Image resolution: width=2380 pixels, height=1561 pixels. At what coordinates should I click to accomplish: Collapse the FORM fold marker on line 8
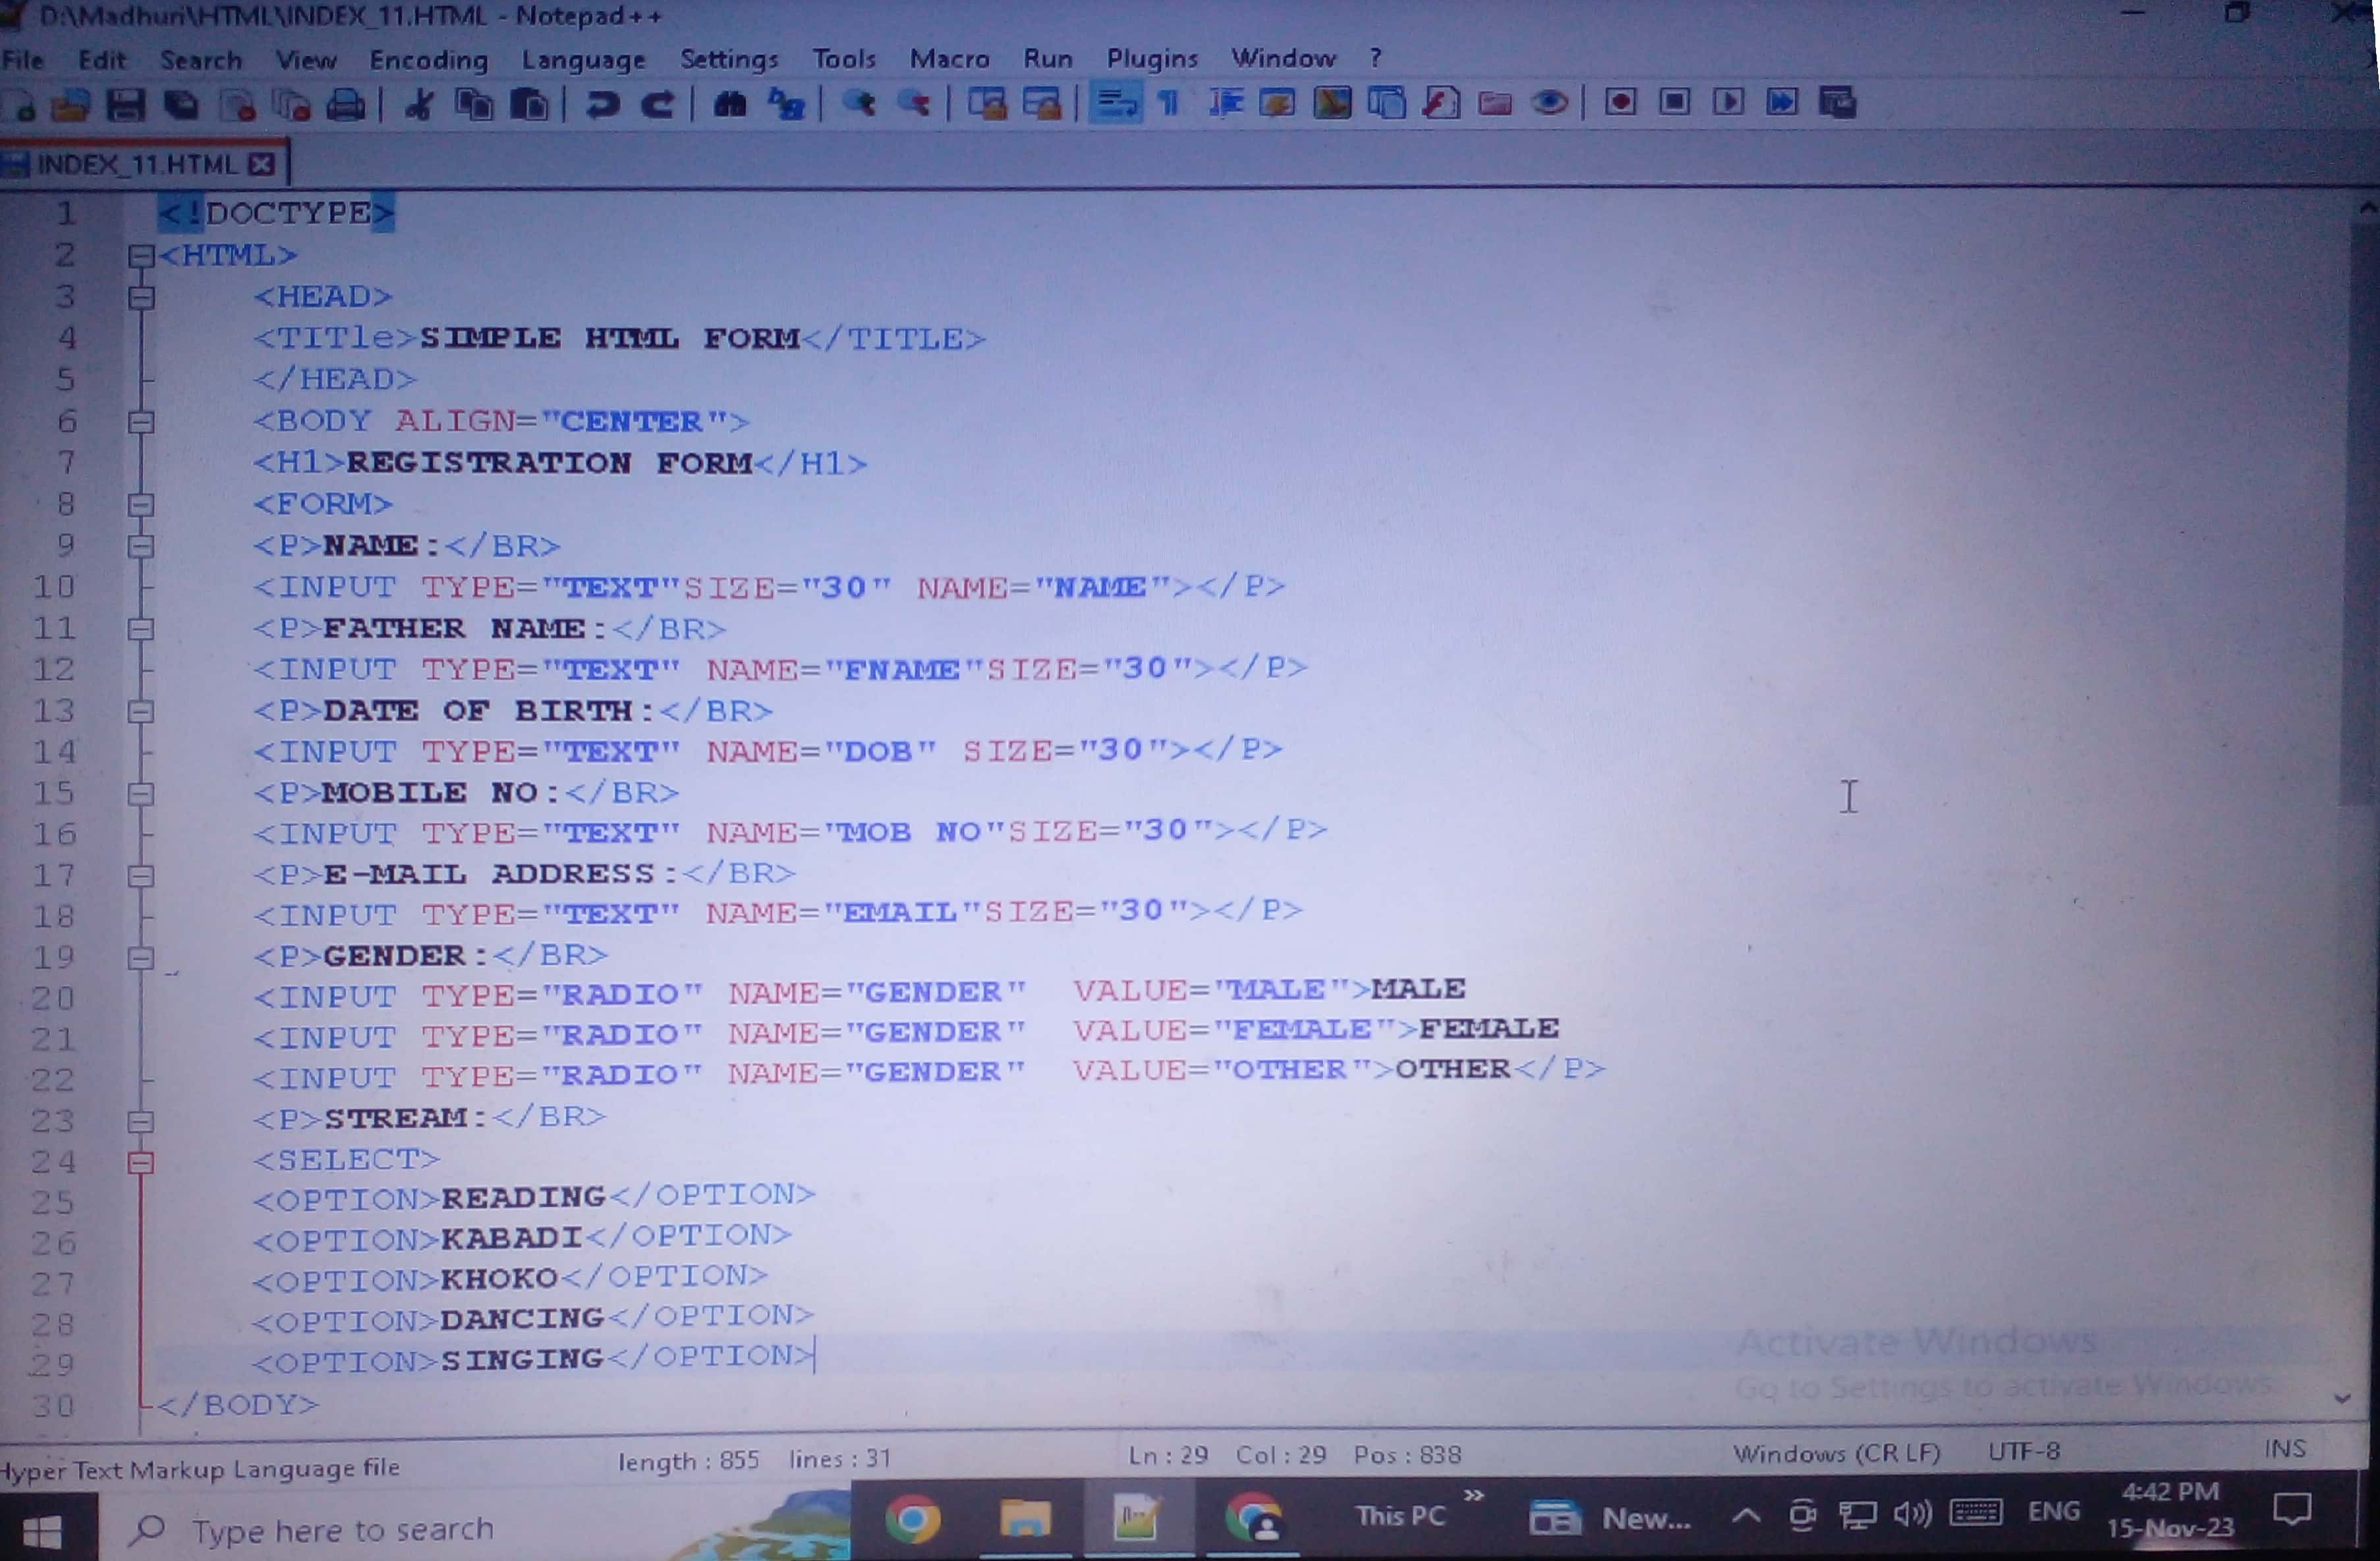[x=140, y=504]
